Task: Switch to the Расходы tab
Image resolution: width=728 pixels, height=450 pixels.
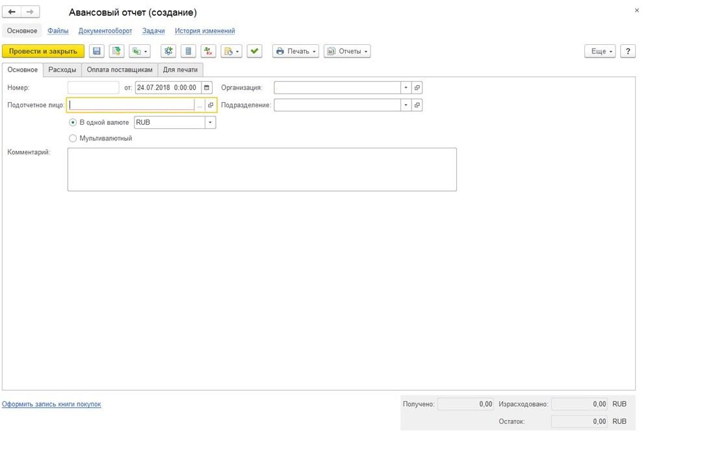Action: (62, 70)
